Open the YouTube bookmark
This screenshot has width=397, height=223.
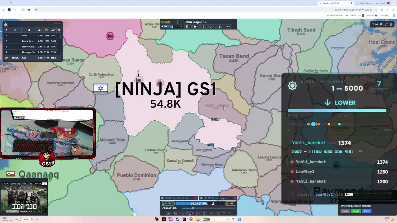pyautogui.click(x=372, y=15)
